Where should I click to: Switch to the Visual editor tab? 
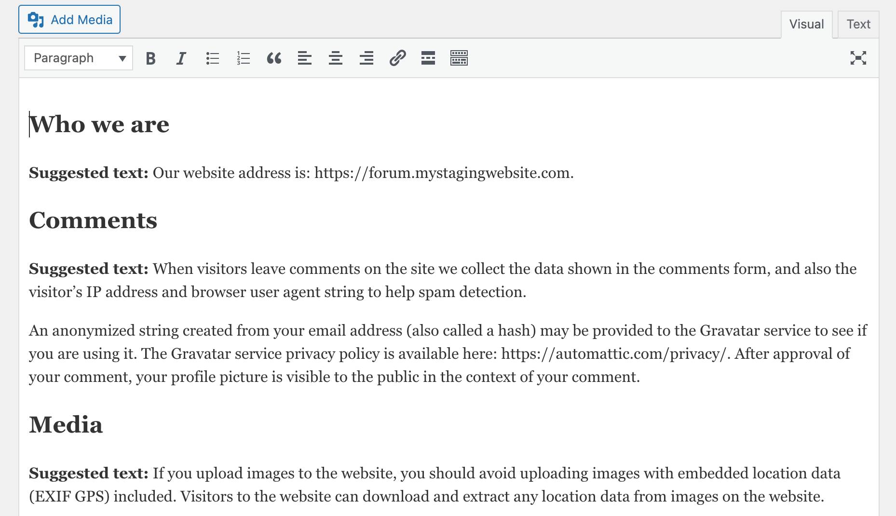(x=806, y=24)
